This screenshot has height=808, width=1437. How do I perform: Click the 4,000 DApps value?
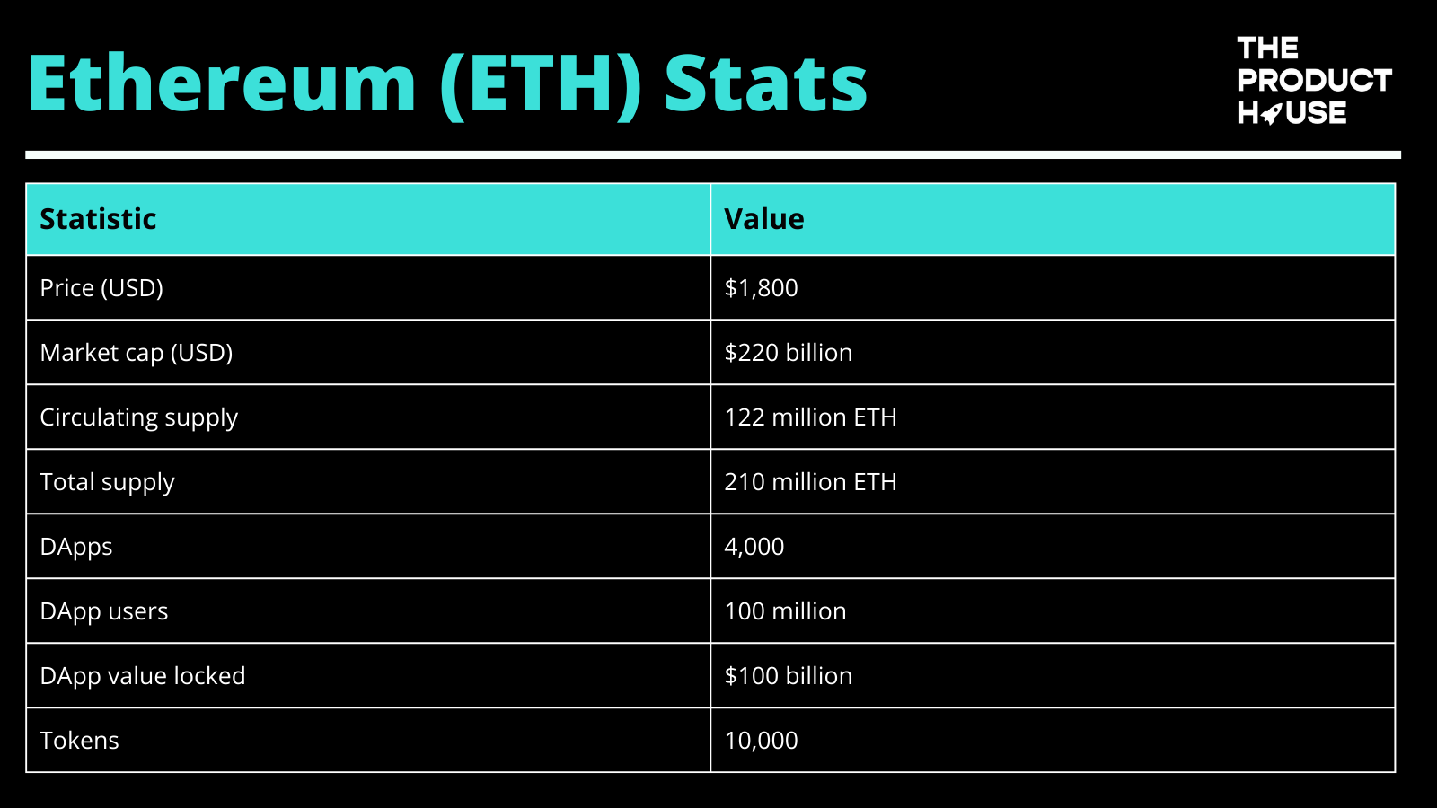754,547
